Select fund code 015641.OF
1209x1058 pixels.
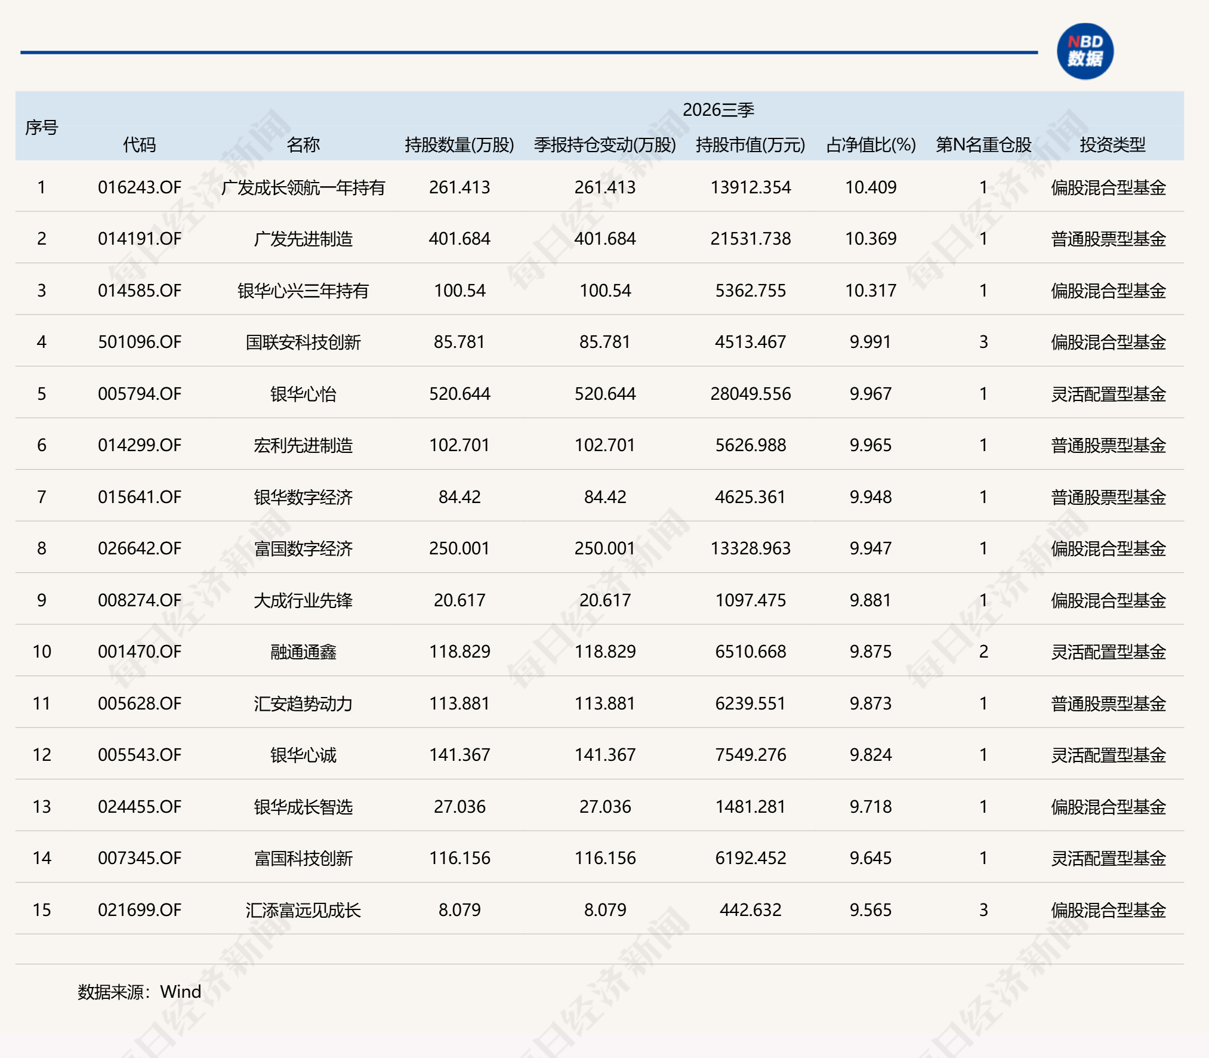139,497
